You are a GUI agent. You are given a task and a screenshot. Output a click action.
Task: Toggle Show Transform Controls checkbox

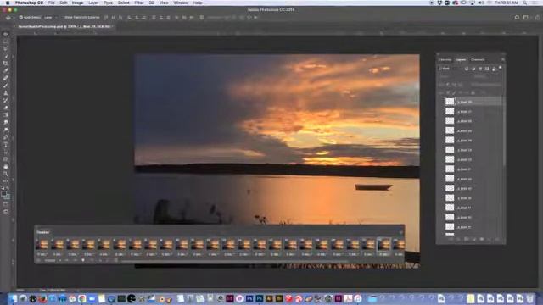62,17
